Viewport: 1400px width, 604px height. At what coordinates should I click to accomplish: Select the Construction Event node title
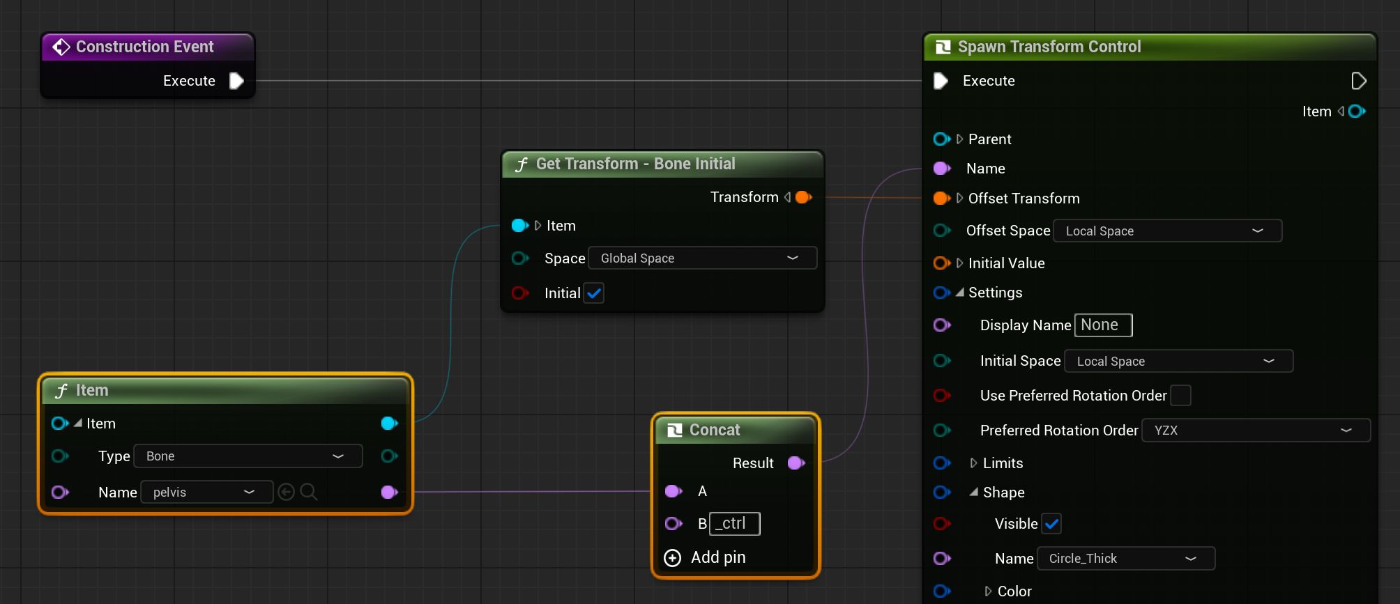[145, 47]
